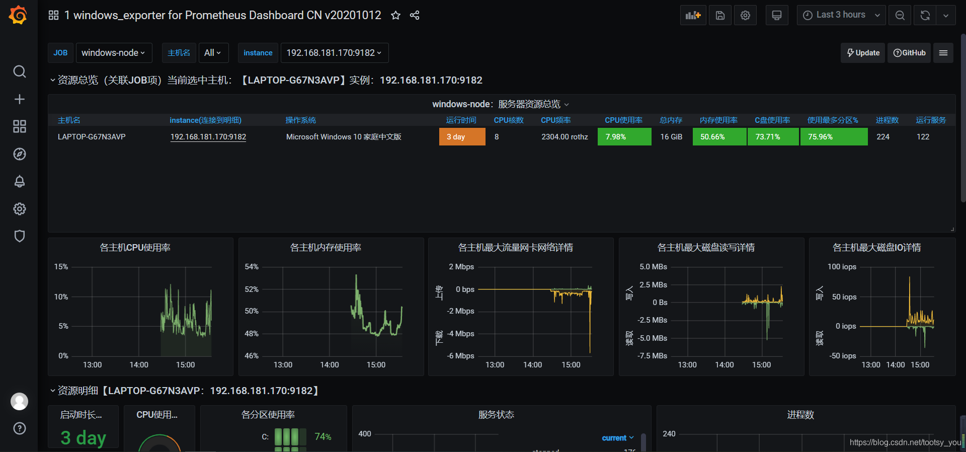This screenshot has width=966, height=452.
Task: Open the 进程数 panel title
Action: [x=800, y=415]
